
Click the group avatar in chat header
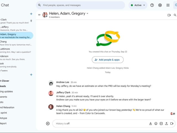pyautogui.click(x=45, y=15)
